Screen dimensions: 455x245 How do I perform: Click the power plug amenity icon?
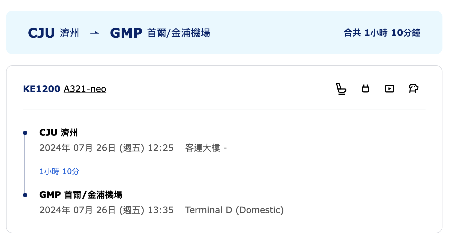click(366, 89)
